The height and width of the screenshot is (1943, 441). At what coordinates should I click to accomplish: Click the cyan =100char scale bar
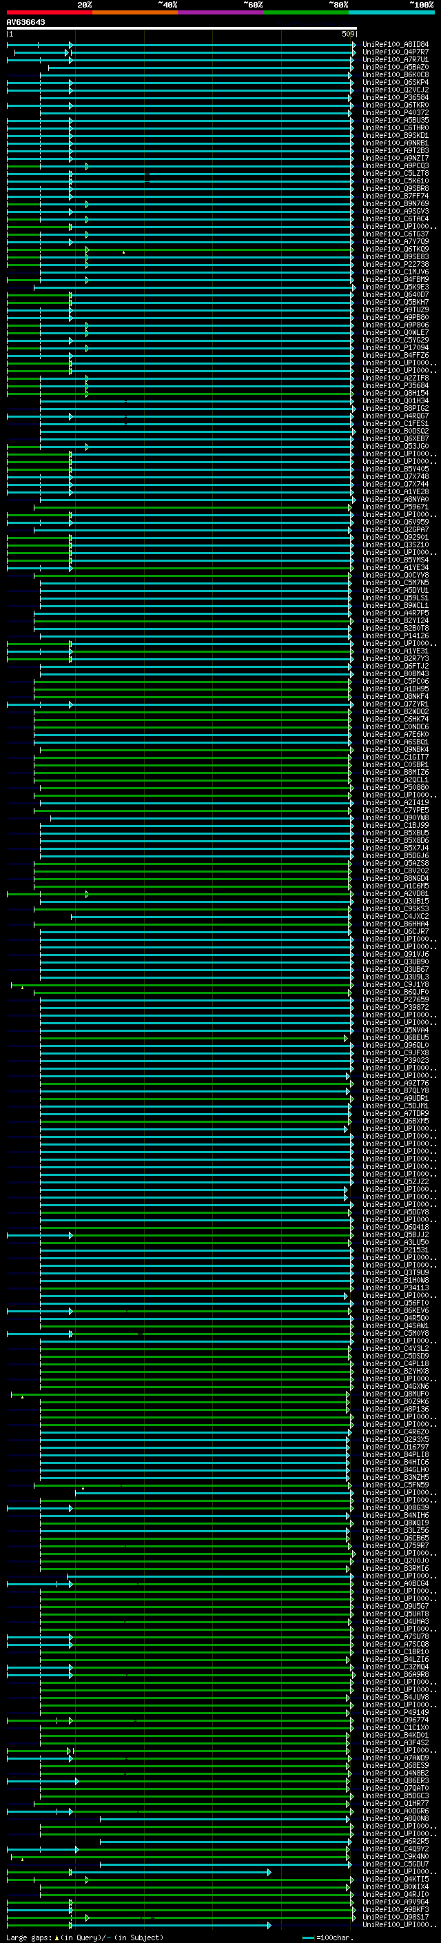click(x=307, y=1937)
